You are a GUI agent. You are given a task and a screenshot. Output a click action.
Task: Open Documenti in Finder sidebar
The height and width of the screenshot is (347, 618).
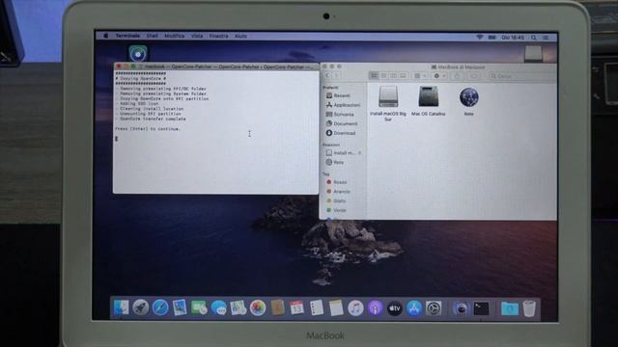click(x=343, y=123)
